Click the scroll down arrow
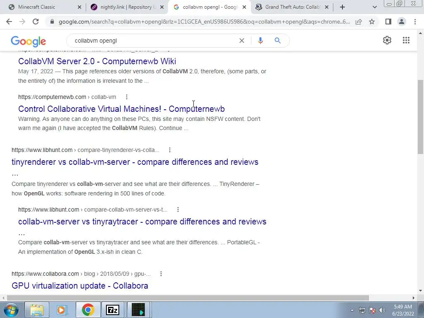424x318 pixels. [x=420, y=291]
